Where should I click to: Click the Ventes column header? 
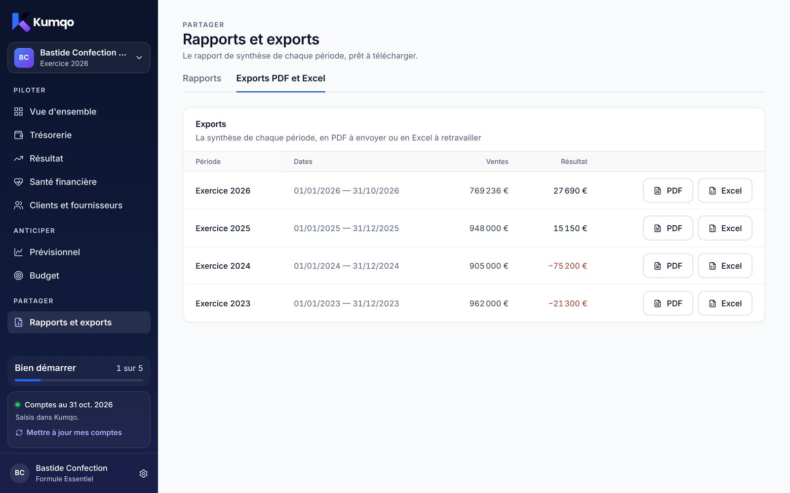pyautogui.click(x=497, y=162)
